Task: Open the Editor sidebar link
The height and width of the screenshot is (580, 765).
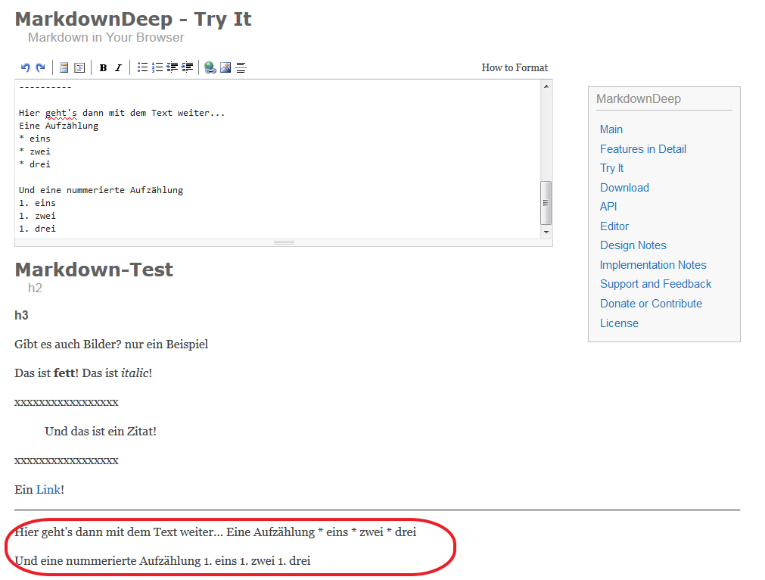Action: point(614,226)
